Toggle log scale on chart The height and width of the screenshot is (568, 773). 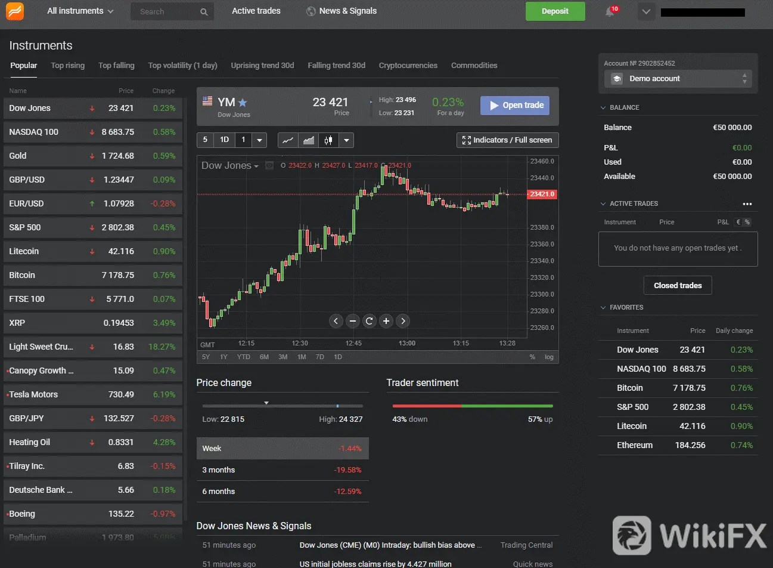tap(549, 357)
